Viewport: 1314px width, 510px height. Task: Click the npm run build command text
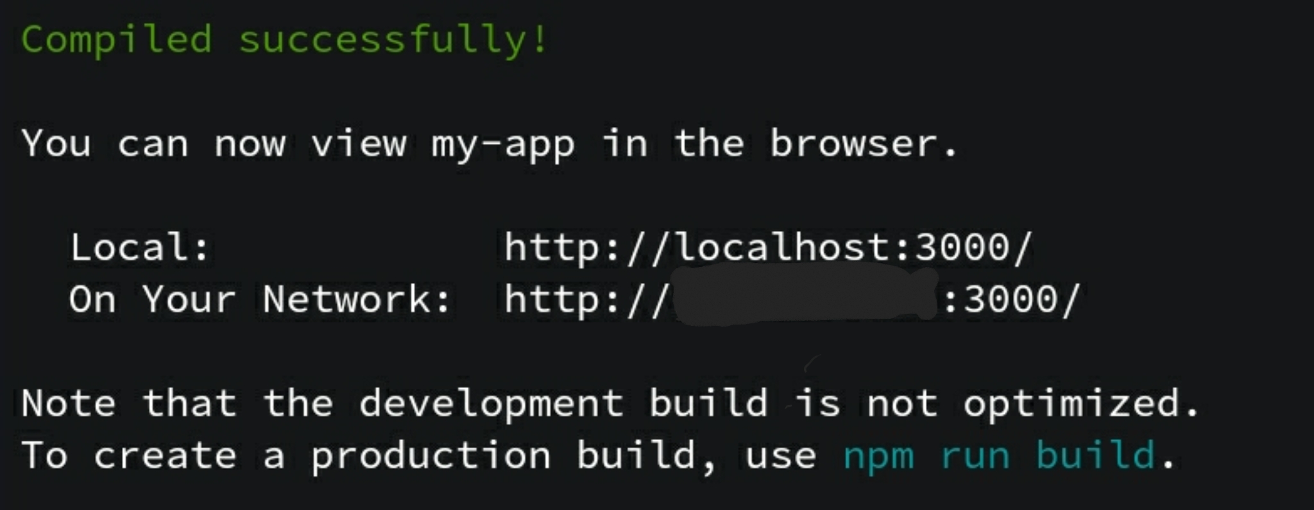(999, 455)
